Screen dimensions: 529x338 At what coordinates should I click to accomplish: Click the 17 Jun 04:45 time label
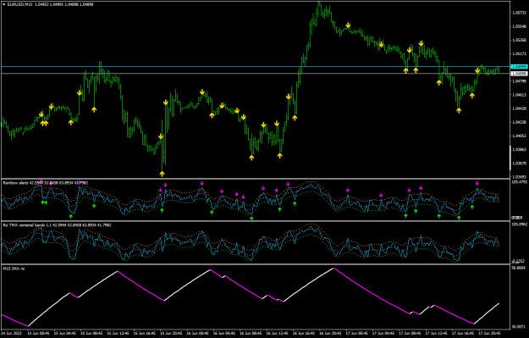[384, 333]
